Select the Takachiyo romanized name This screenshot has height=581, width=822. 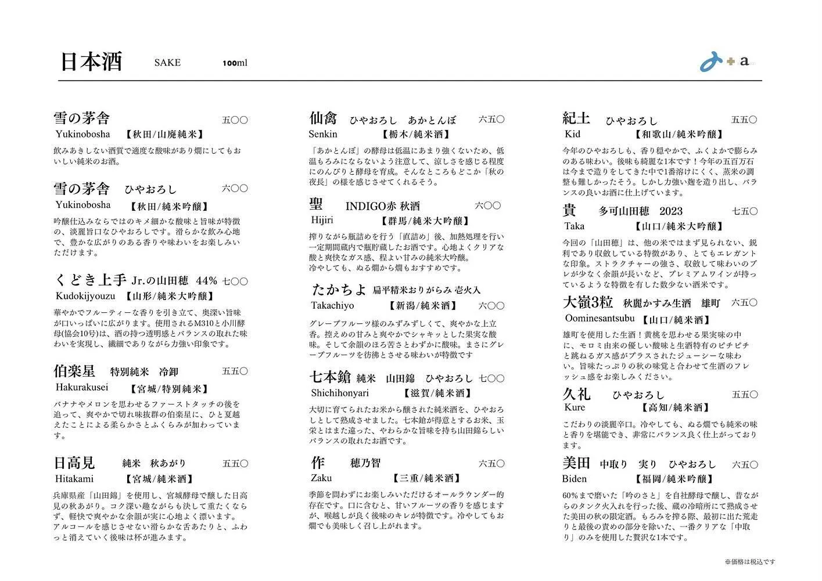click(332, 305)
